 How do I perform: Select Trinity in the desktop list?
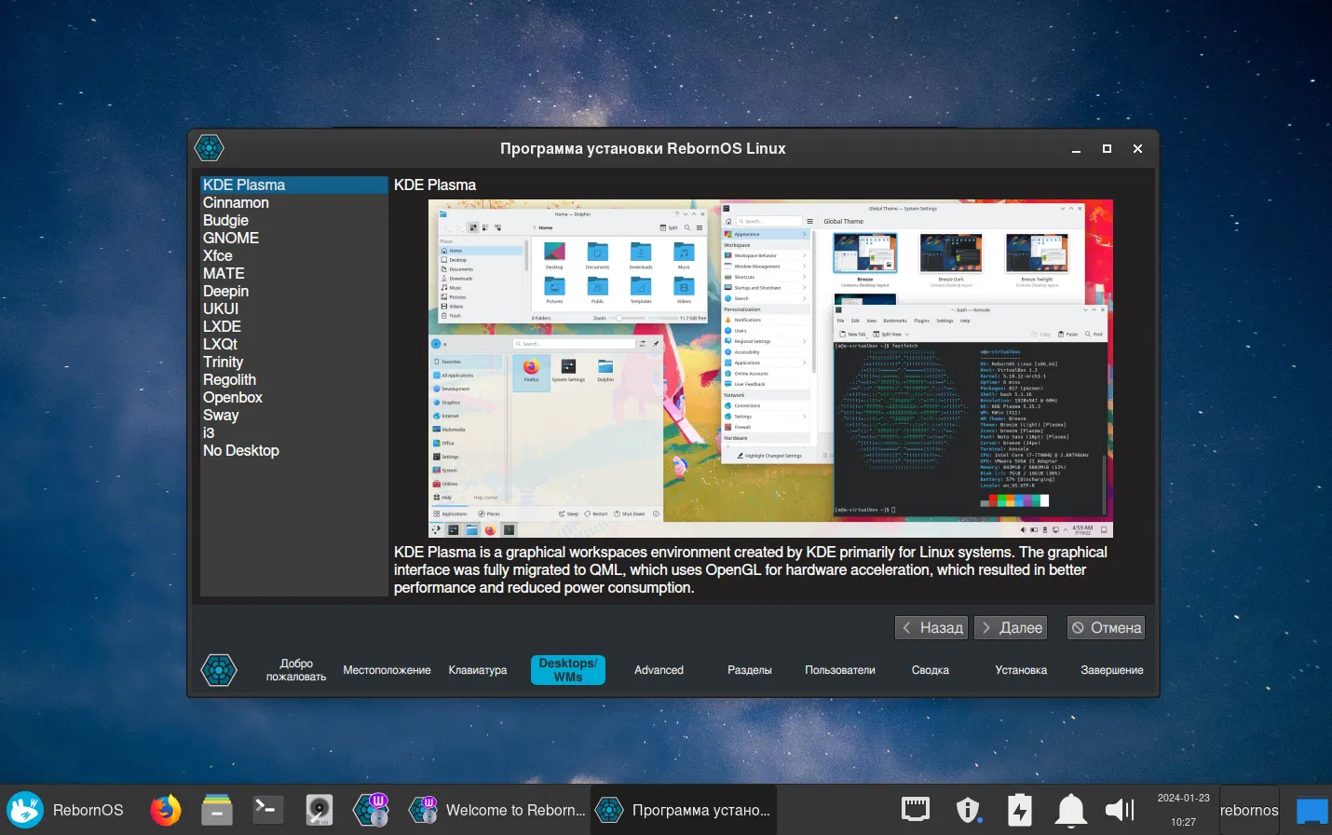(x=294, y=362)
